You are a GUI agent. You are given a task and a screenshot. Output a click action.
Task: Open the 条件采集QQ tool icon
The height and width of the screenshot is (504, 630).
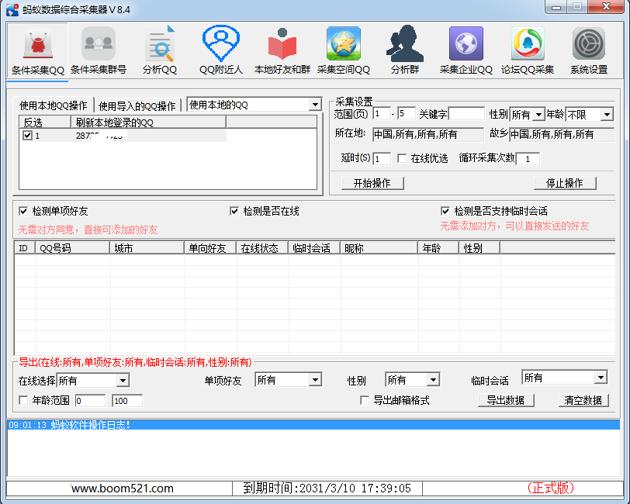[38, 51]
